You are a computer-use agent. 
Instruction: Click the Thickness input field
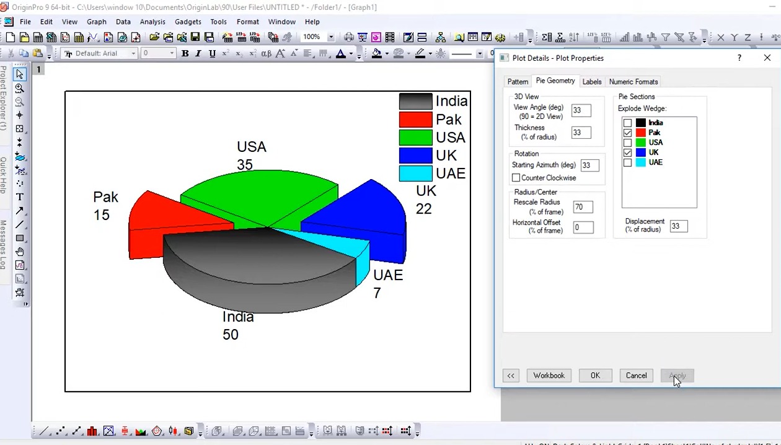tap(581, 133)
